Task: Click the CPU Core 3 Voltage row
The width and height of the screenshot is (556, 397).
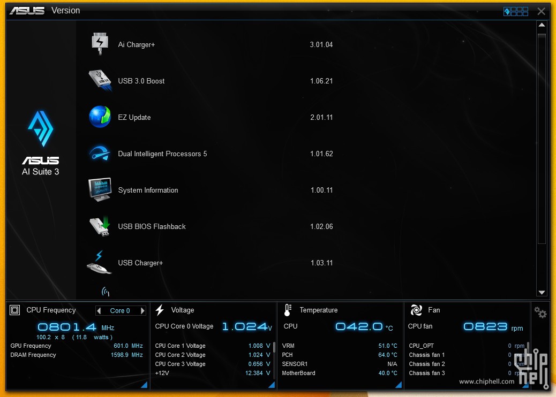Action: coord(213,364)
